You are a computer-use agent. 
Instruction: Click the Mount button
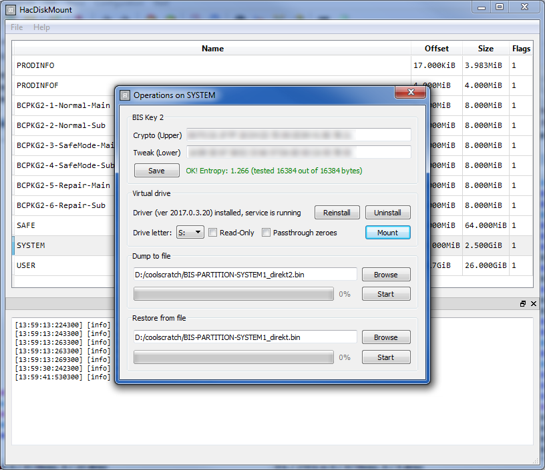(x=387, y=233)
